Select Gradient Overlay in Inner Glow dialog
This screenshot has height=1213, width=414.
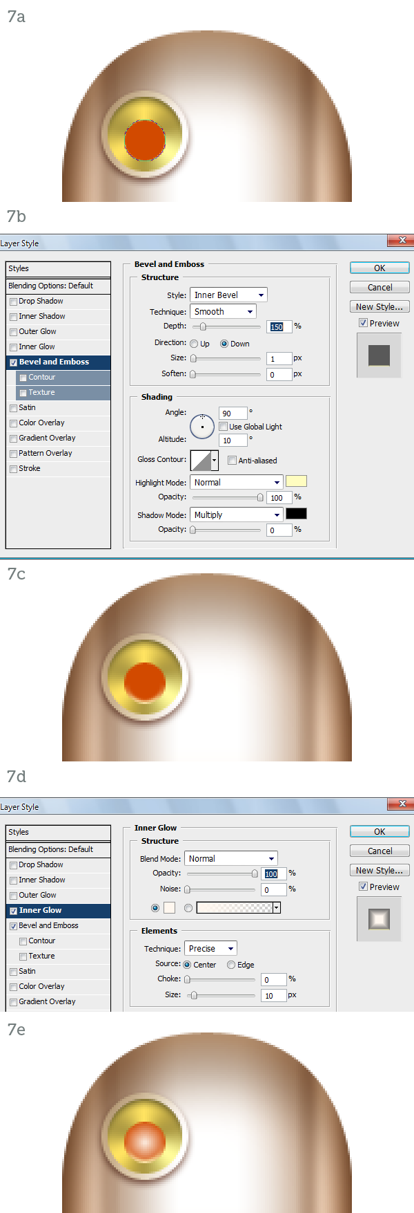tap(58, 1001)
